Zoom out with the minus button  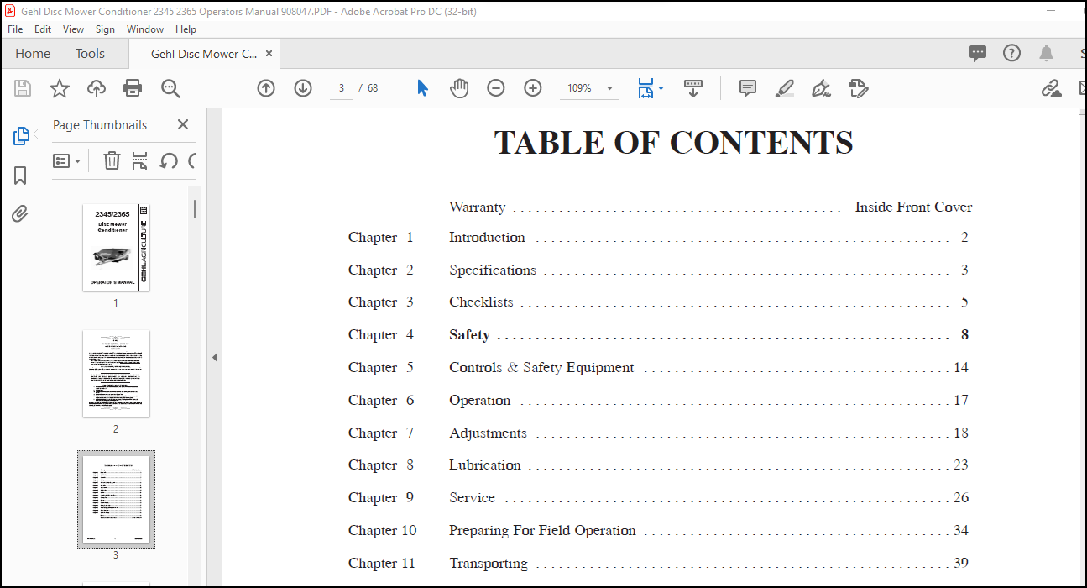click(496, 88)
